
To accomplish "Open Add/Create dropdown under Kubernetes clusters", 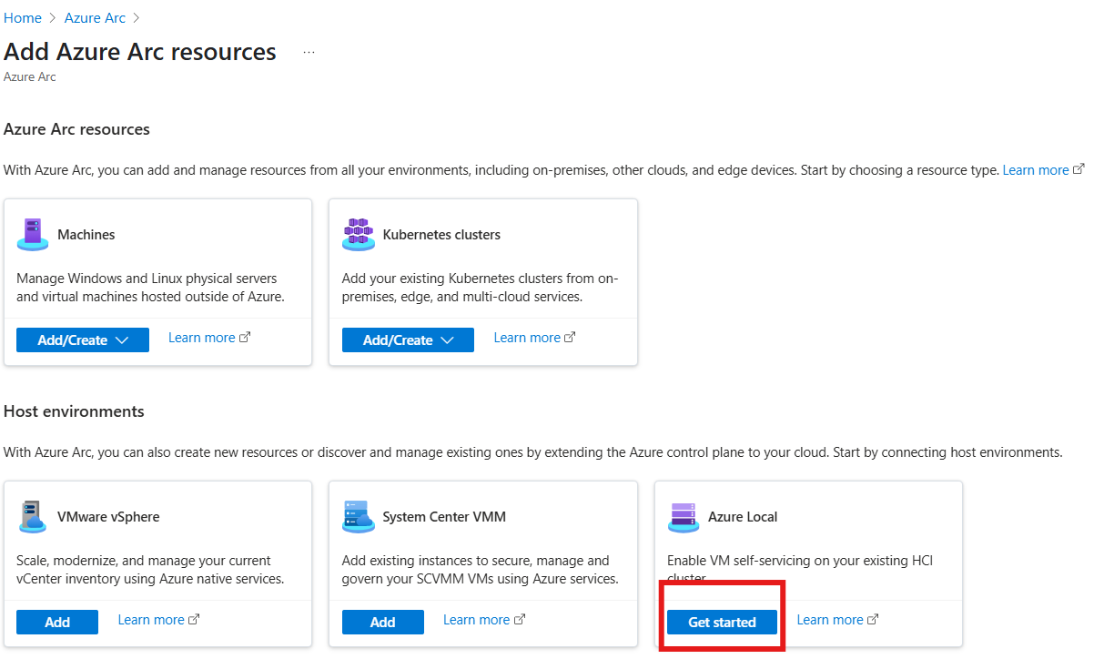I will (408, 340).
